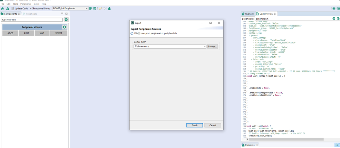Image resolution: width=340 pixels, height=148 pixels.
Task: Maximize the Export dialog window
Action: point(210,23)
